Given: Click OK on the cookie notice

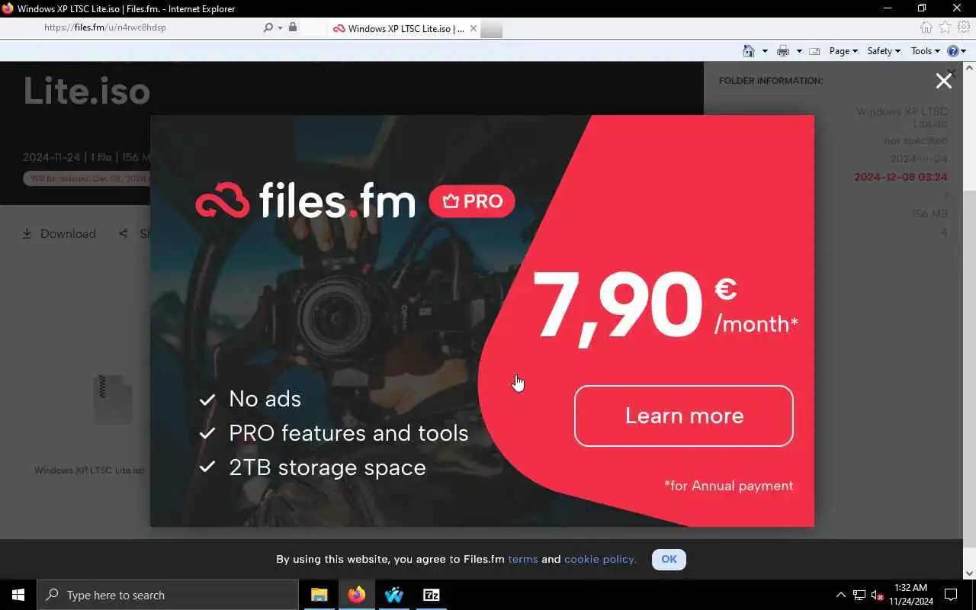Looking at the screenshot, I should click(x=669, y=559).
